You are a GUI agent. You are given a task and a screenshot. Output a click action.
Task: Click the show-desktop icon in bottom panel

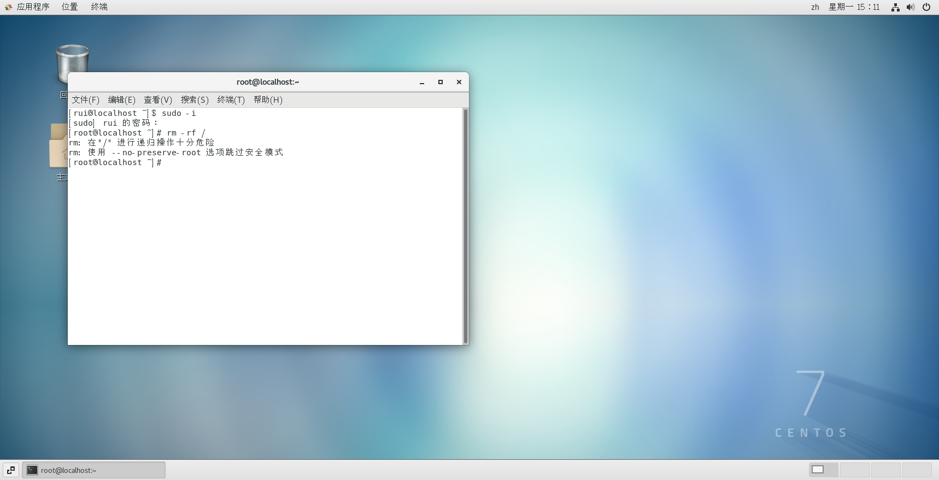pyautogui.click(x=11, y=470)
